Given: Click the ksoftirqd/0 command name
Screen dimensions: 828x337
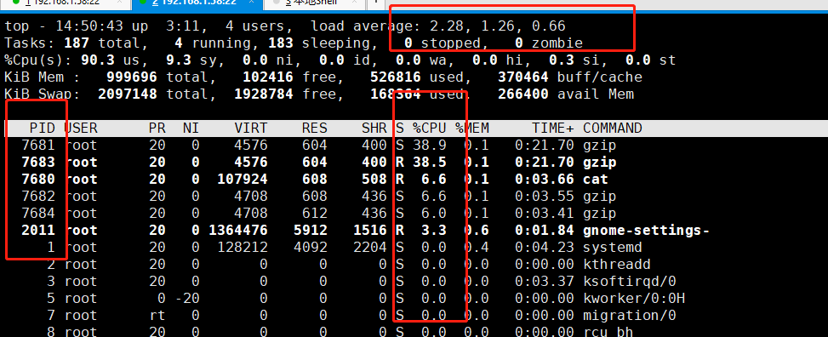Looking at the screenshot, I should (630, 282).
